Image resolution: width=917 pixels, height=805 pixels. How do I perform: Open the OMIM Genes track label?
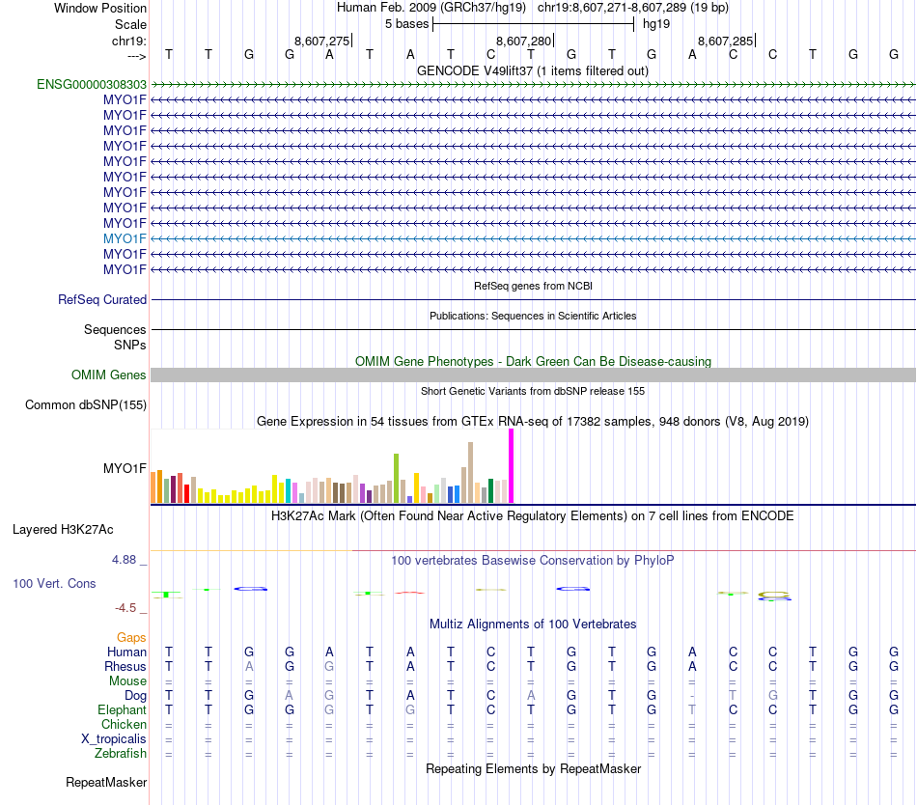[x=108, y=375]
